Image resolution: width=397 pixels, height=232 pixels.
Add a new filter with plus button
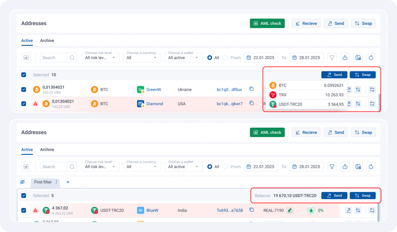67,182
